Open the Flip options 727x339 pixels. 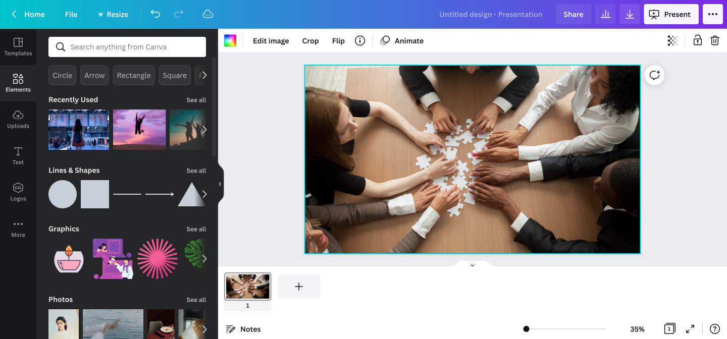tap(338, 41)
